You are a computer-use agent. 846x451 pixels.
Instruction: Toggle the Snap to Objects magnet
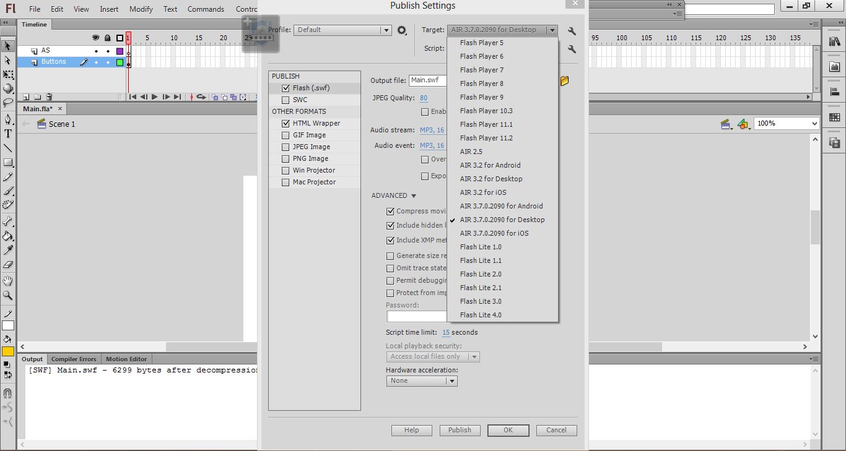[8, 393]
